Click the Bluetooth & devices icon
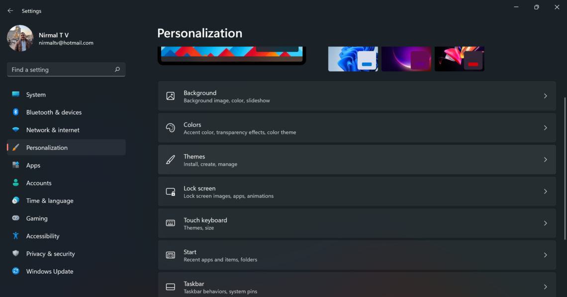The image size is (567, 297). point(16,112)
